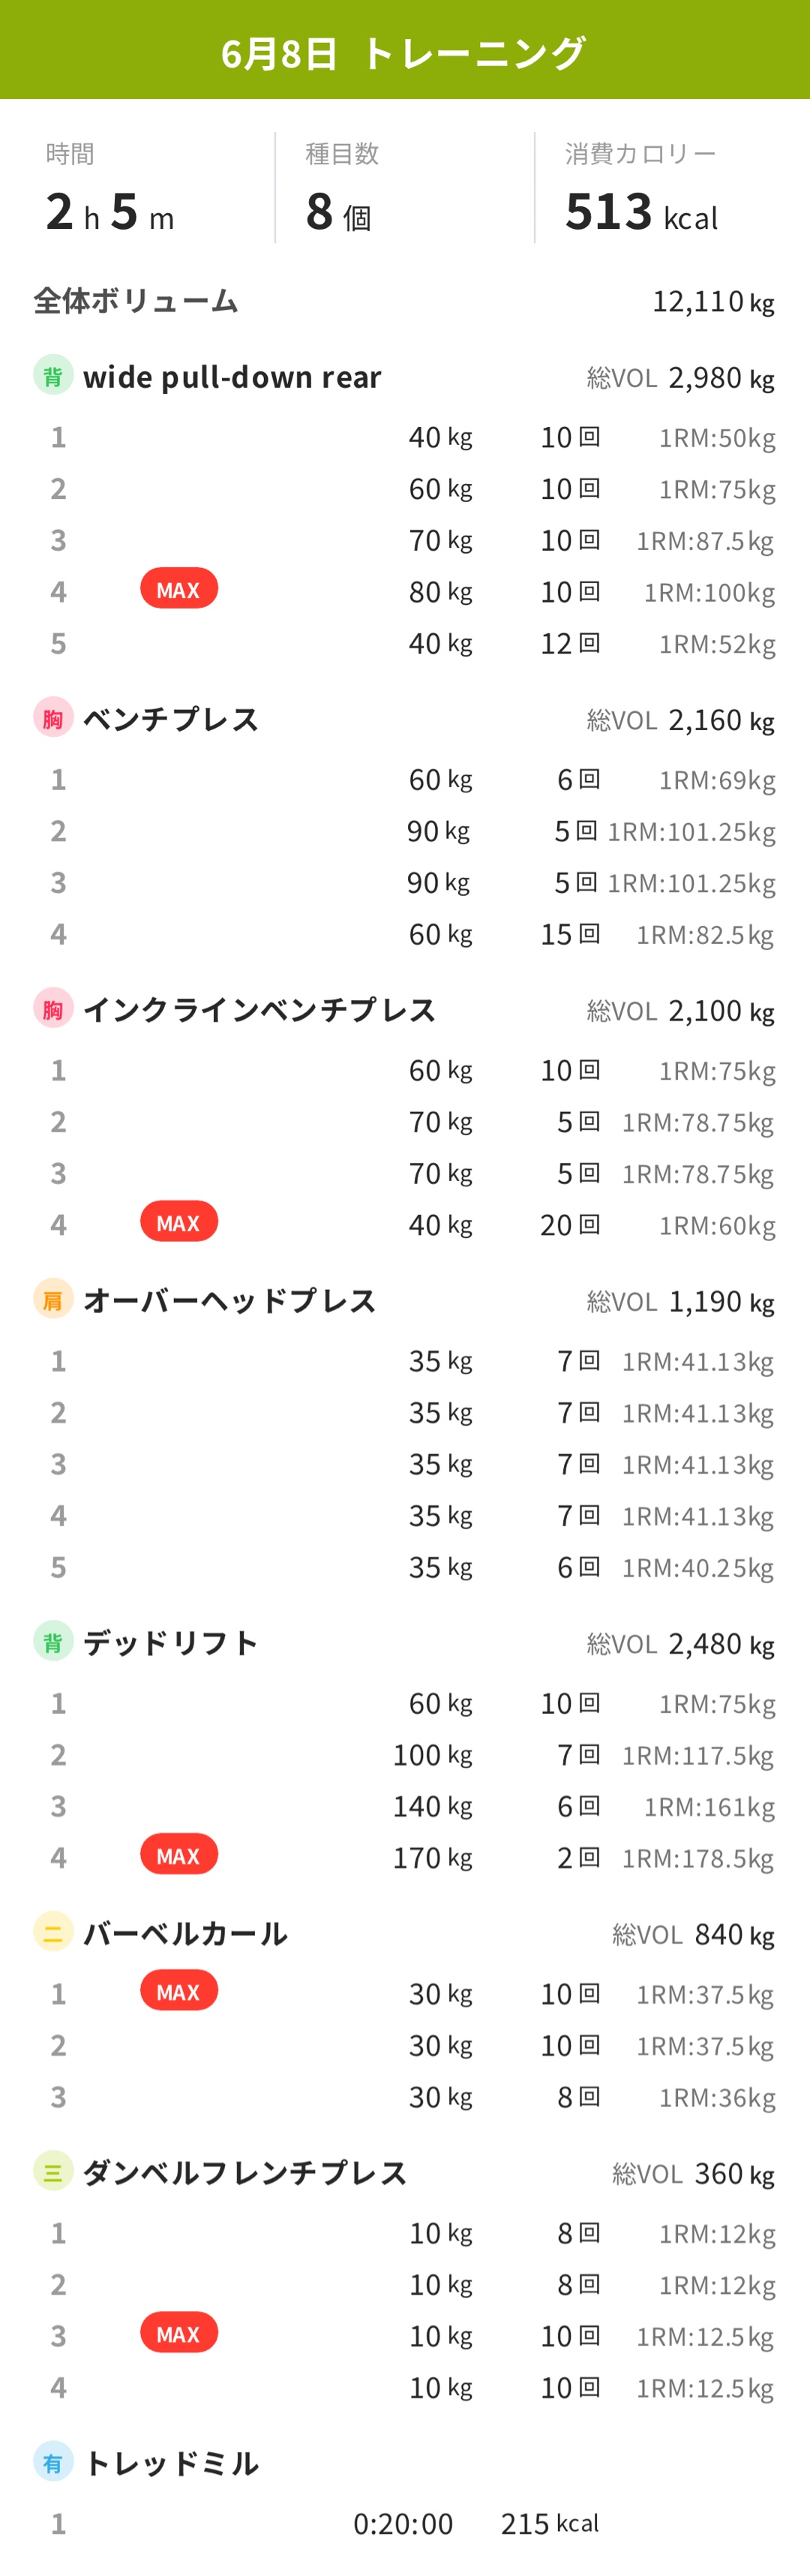The height and width of the screenshot is (2576, 810).
Task: Click the blue cardio icon beside トレッドミル
Action: [x=53, y=2462]
